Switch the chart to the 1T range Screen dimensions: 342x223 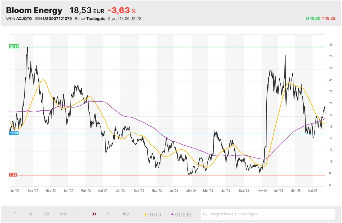click(x=14, y=214)
